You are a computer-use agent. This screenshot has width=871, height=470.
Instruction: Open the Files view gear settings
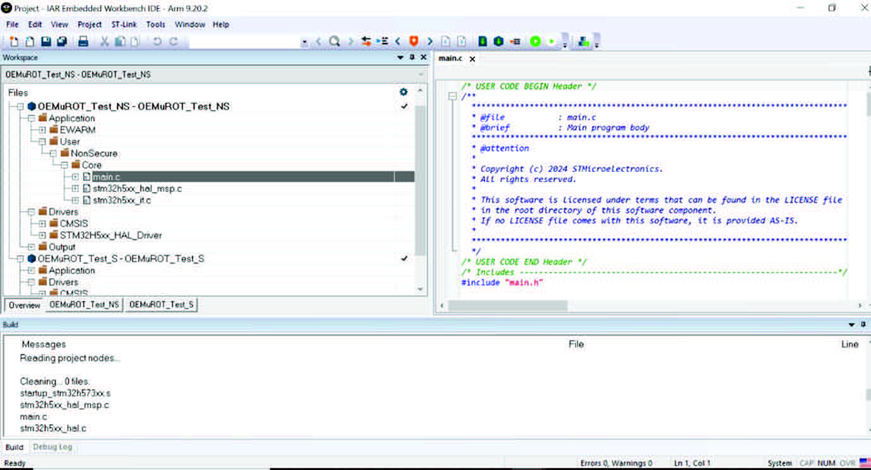[x=404, y=92]
